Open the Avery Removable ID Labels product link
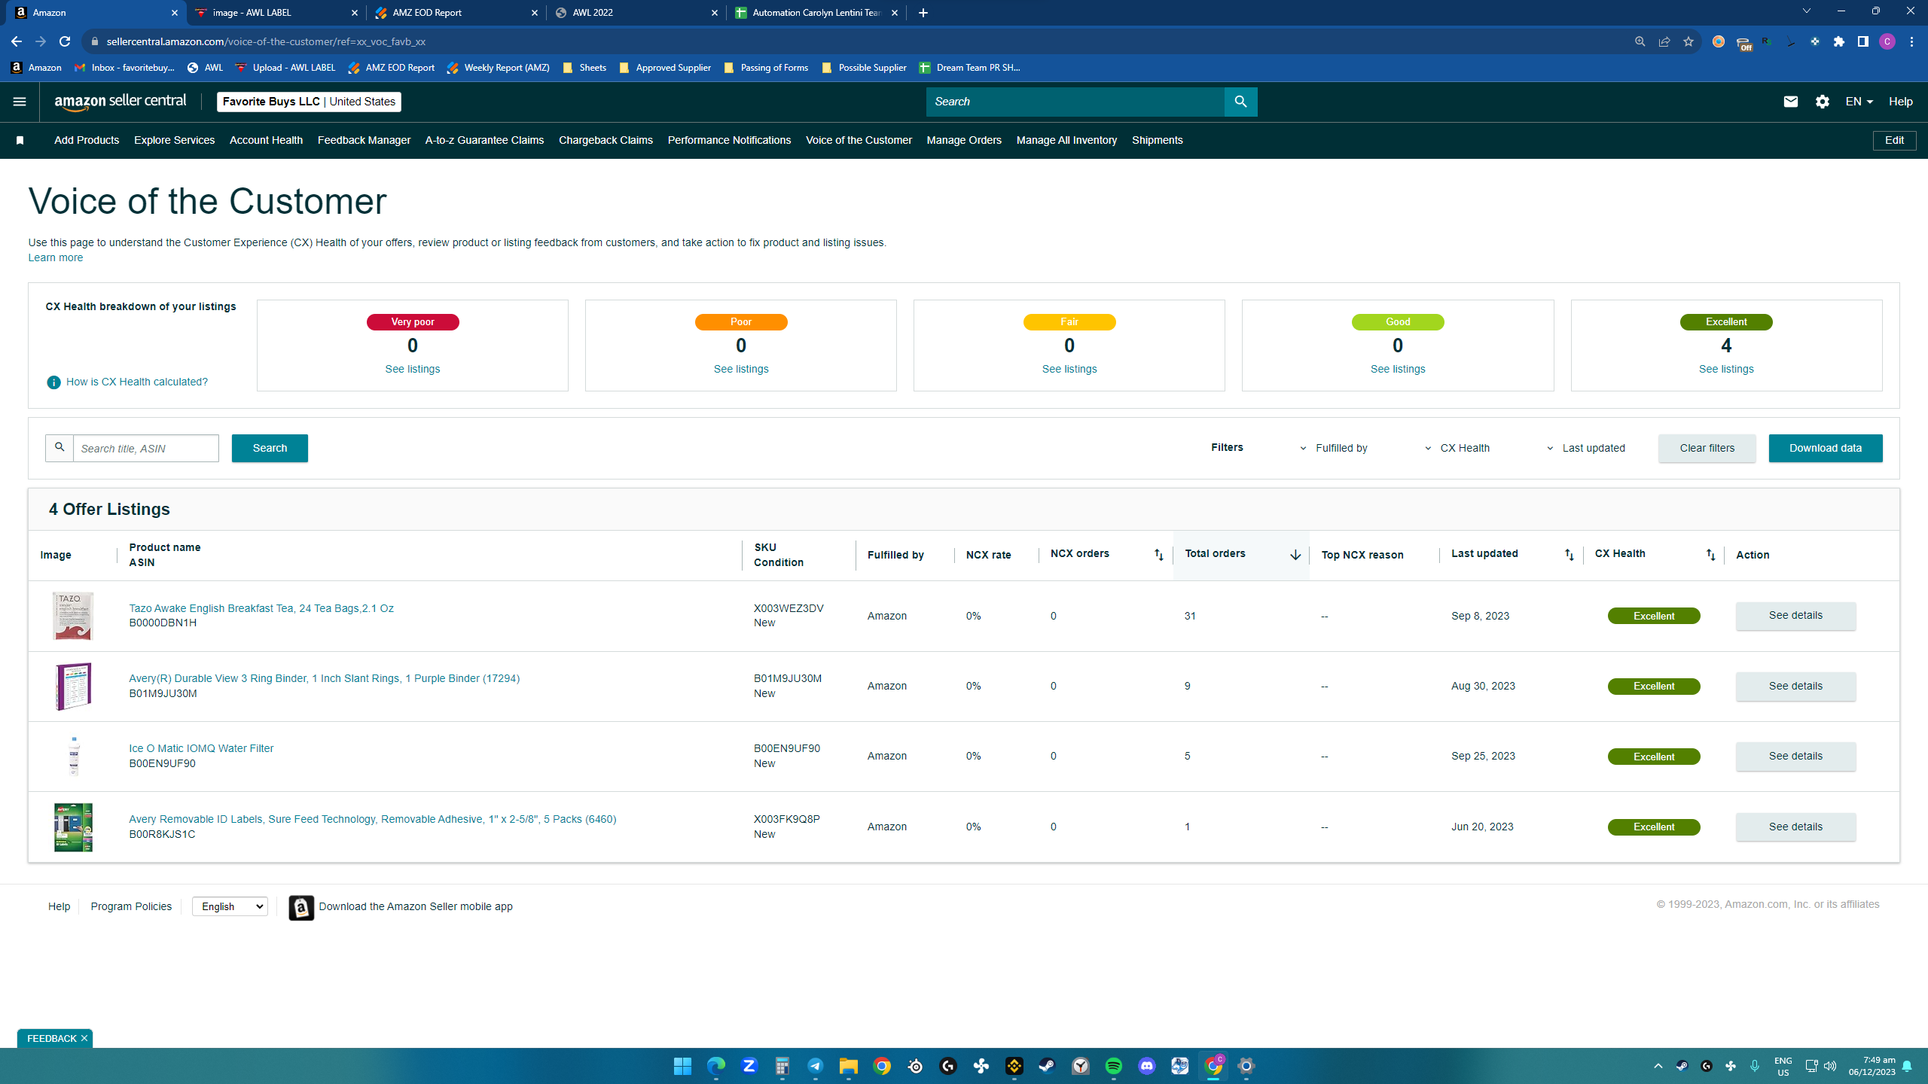Viewport: 1928px width, 1084px height. pos(372,819)
